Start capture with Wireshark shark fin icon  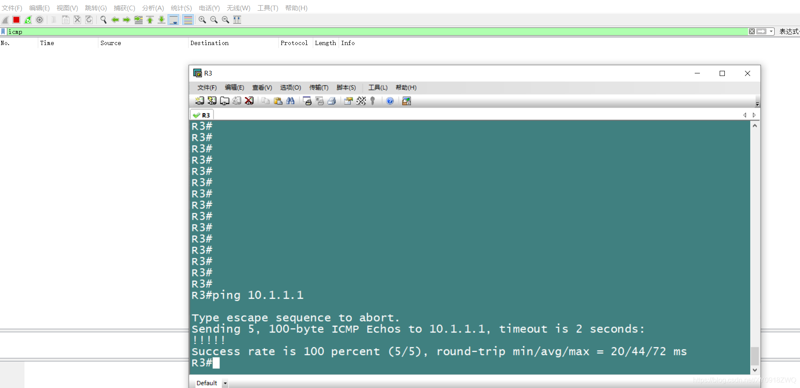[5, 20]
